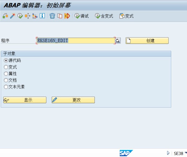Open the SE38 status bar dropdown
Screen dimensions: 187x157
(x=186, y=153)
